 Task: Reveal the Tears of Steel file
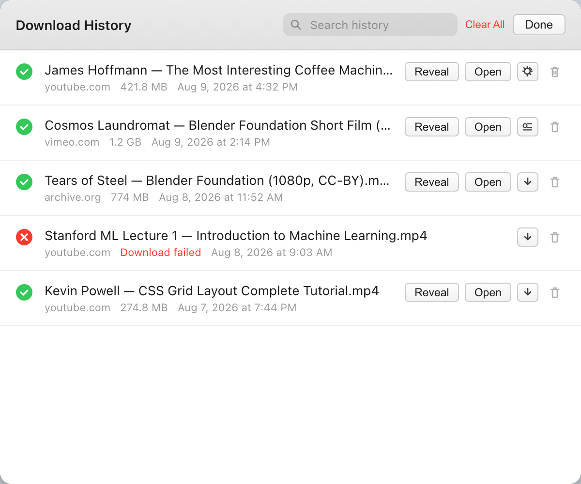coord(432,182)
